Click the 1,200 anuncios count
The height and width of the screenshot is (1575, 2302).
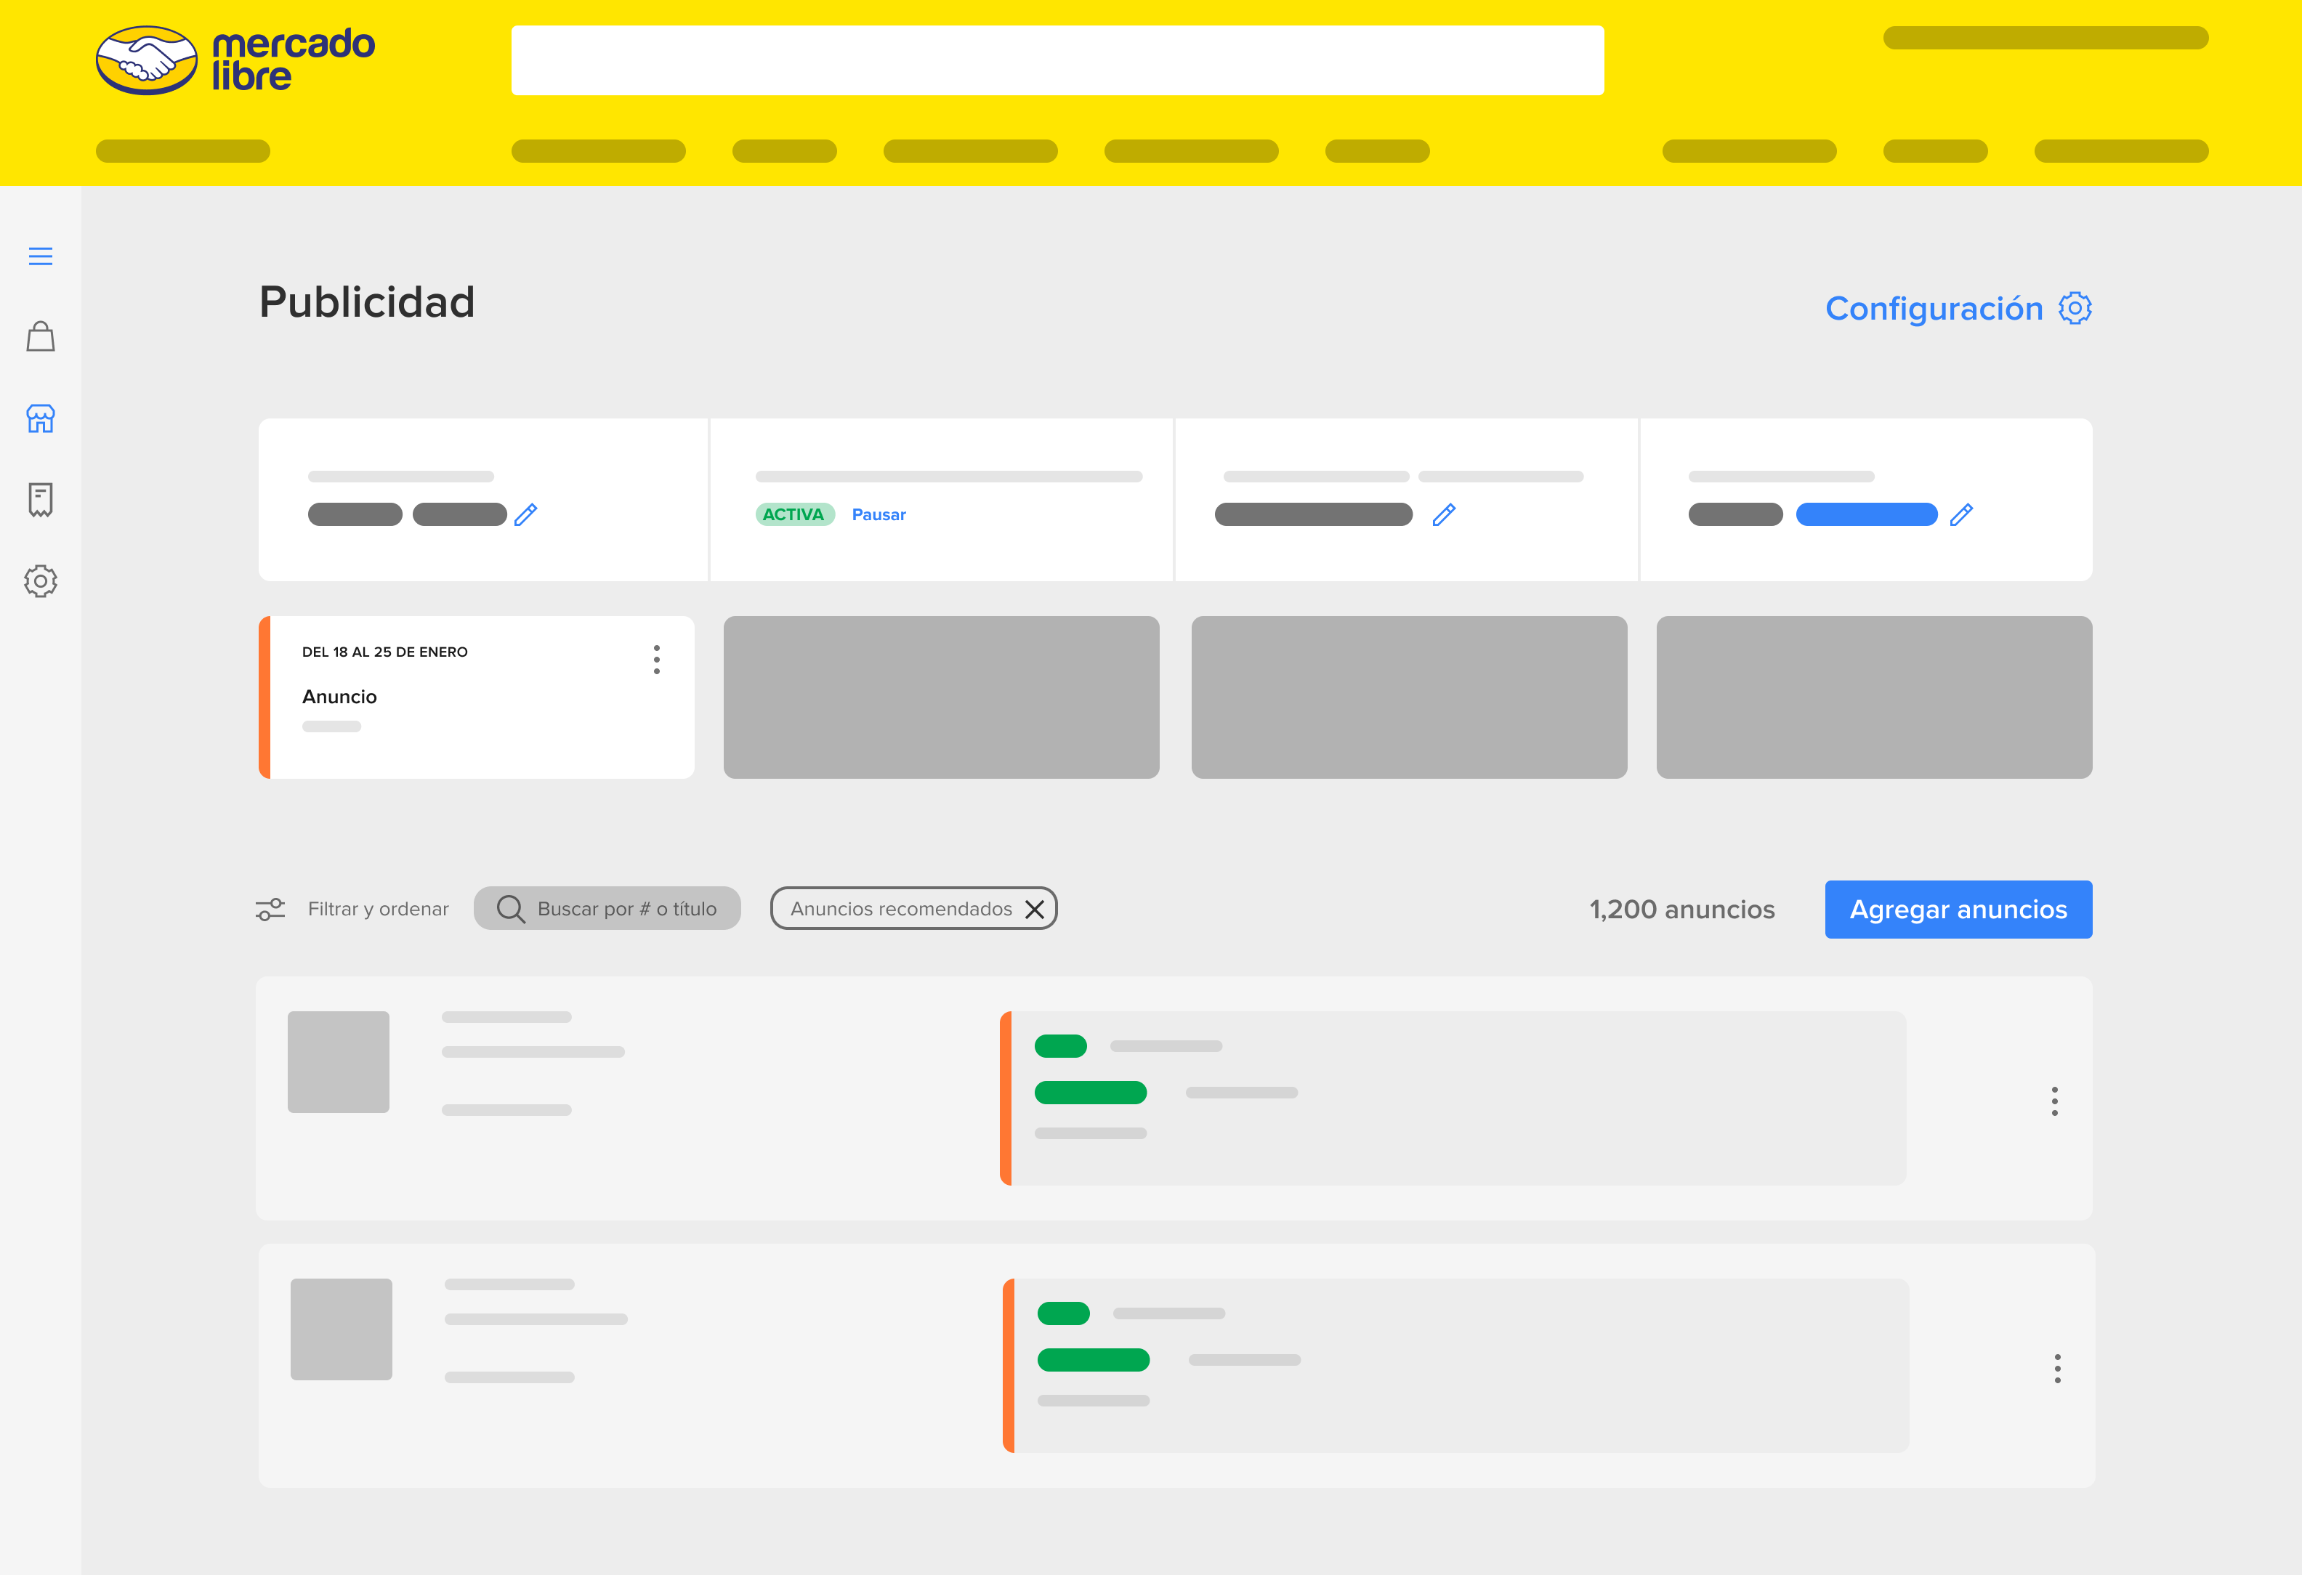pos(1682,910)
